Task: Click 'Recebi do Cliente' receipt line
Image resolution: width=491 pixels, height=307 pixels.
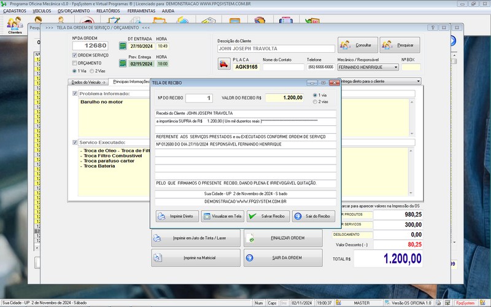Action: click(245, 113)
